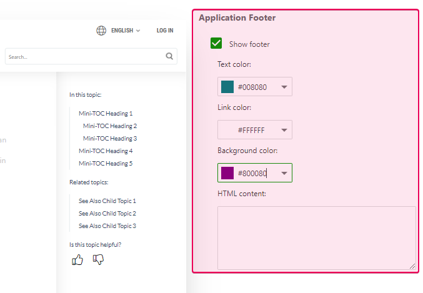The height and width of the screenshot is (293, 423).
Task: Open Mini-TOC Heading 5 link
Action: click(106, 164)
